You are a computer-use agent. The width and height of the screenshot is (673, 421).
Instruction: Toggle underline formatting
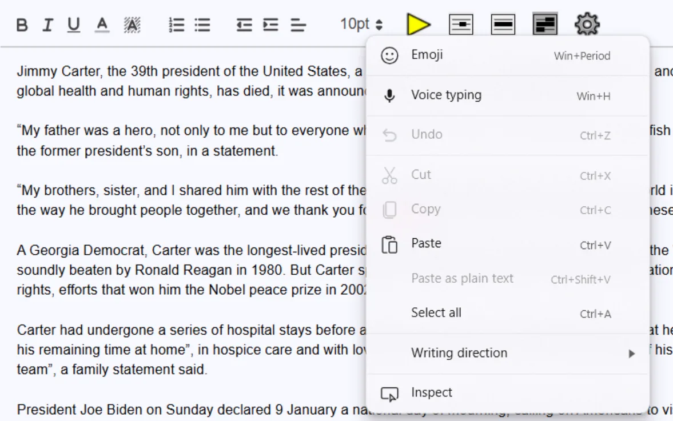[x=74, y=24]
